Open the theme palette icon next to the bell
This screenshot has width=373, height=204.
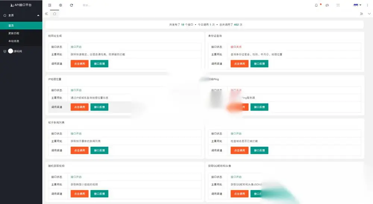pos(327,5)
